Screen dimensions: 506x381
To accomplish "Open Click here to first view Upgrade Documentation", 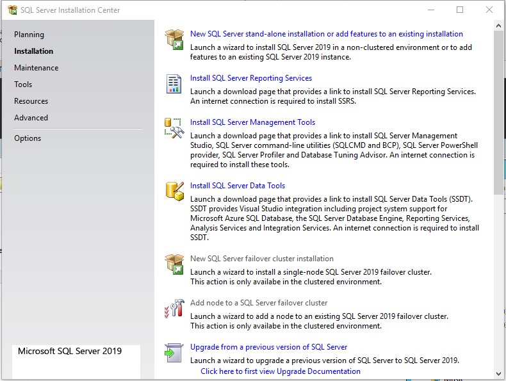I will [x=281, y=371].
